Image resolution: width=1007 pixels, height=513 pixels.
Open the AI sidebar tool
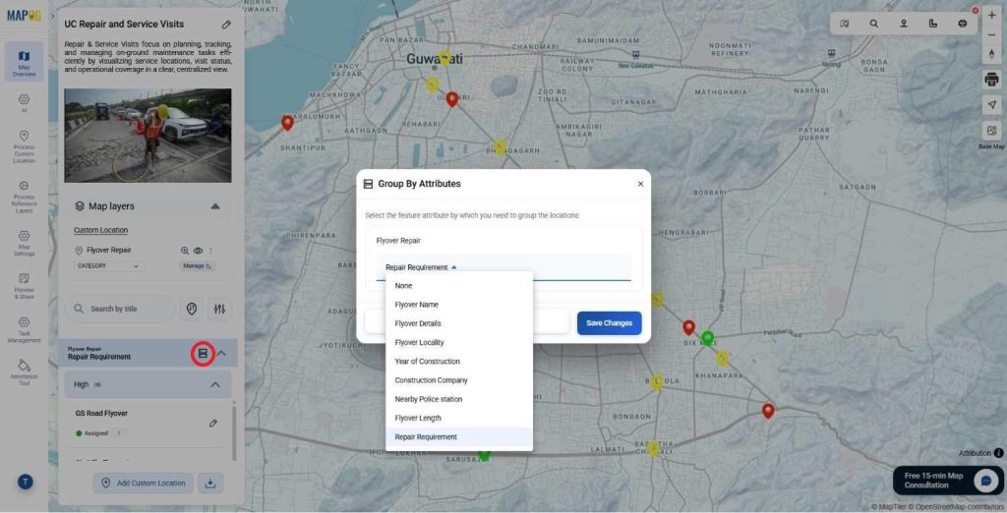pyautogui.click(x=24, y=103)
